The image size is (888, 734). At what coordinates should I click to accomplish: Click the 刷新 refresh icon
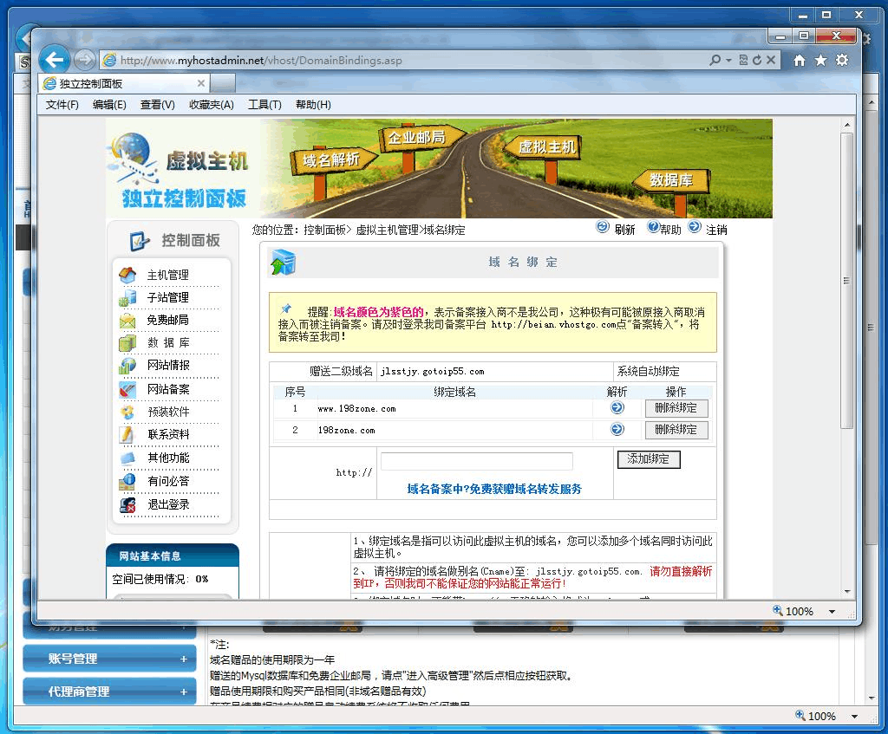[603, 227]
